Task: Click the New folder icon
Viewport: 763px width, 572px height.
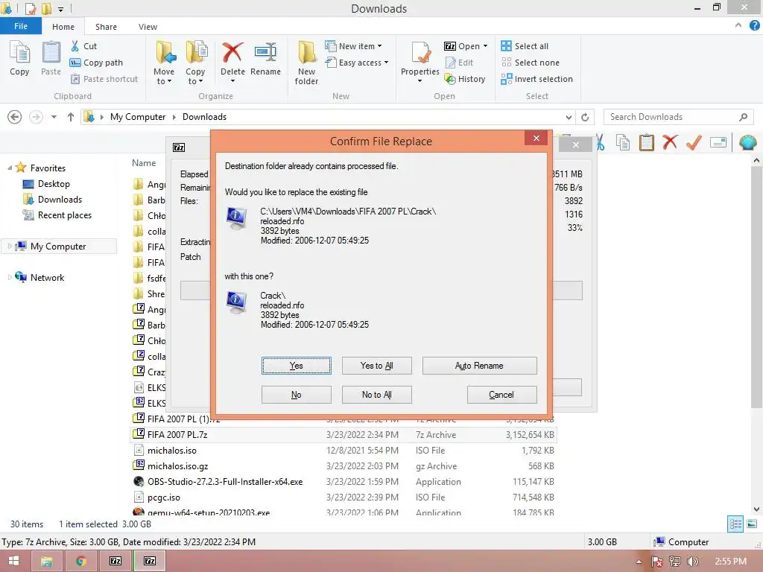Action: pyautogui.click(x=306, y=53)
